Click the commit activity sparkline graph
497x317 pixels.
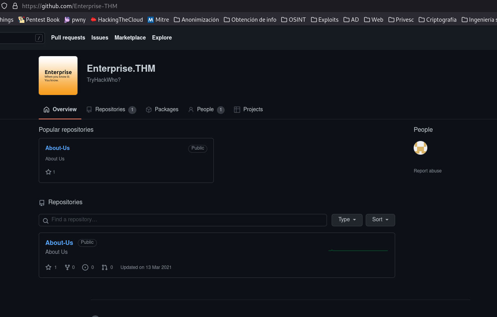click(358, 250)
